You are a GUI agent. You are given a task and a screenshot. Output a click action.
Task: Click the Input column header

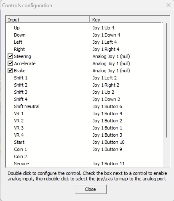pos(48,20)
